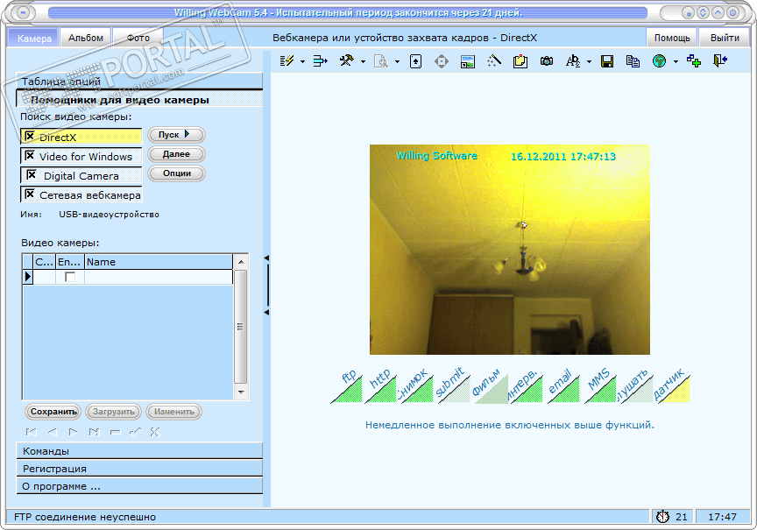Expand the Команды section
757x530 pixels.
tap(139, 451)
